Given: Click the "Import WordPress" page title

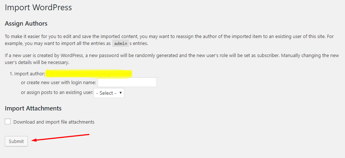Looking at the screenshot, I should click(38, 7).
